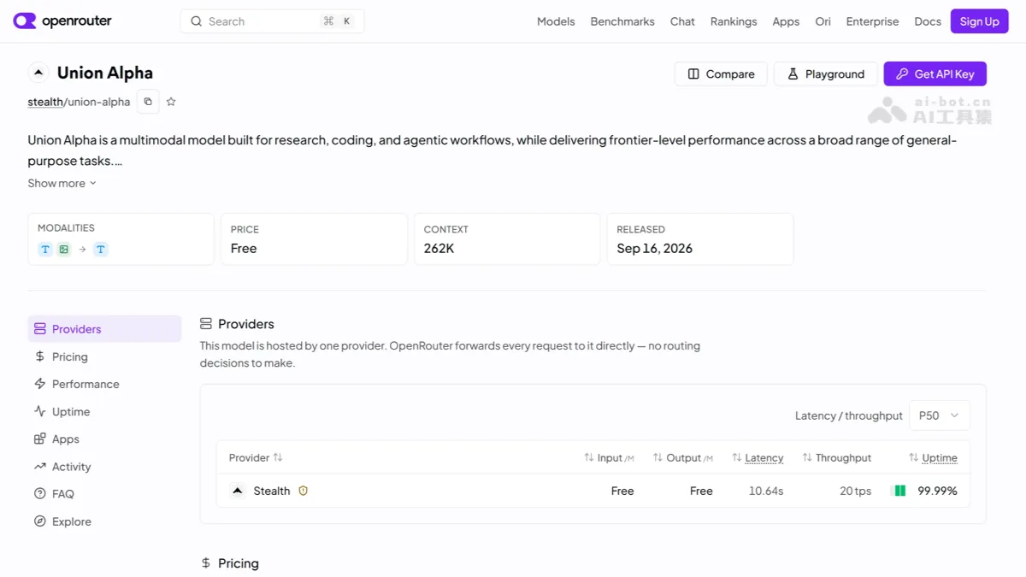Sort by the Provider column arrows
This screenshot has width=1026, height=577.
(x=277, y=458)
